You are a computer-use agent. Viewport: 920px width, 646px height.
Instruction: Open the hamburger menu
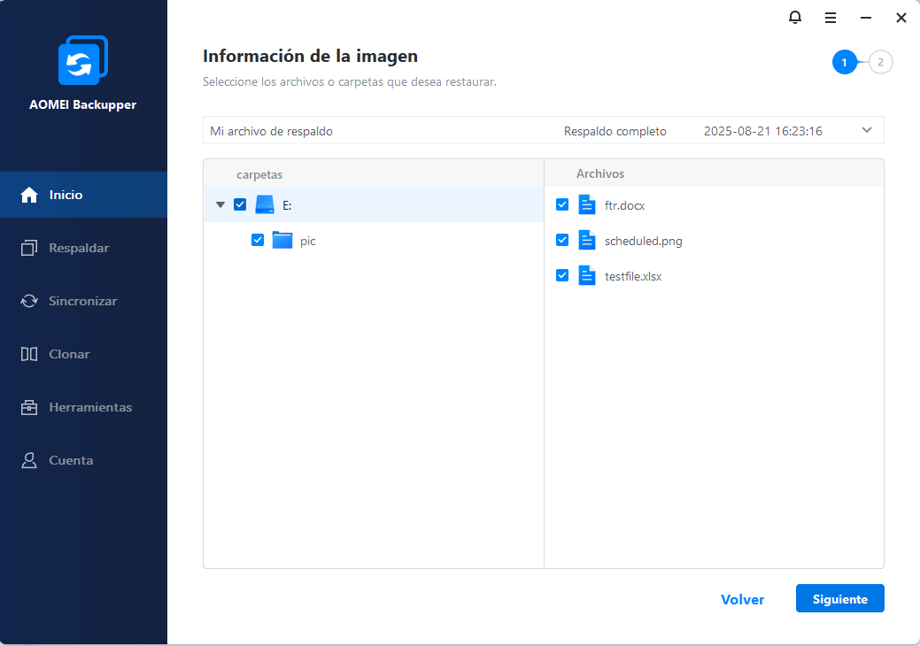pyautogui.click(x=830, y=17)
